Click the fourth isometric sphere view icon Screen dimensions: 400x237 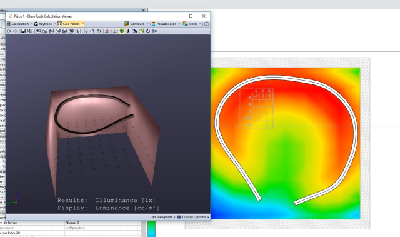click(x=99, y=31)
